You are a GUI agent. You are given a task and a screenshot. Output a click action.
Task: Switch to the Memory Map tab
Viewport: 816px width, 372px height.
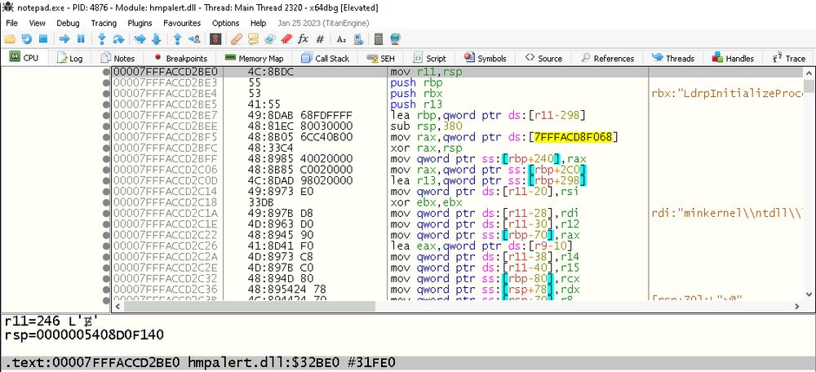[x=255, y=58]
